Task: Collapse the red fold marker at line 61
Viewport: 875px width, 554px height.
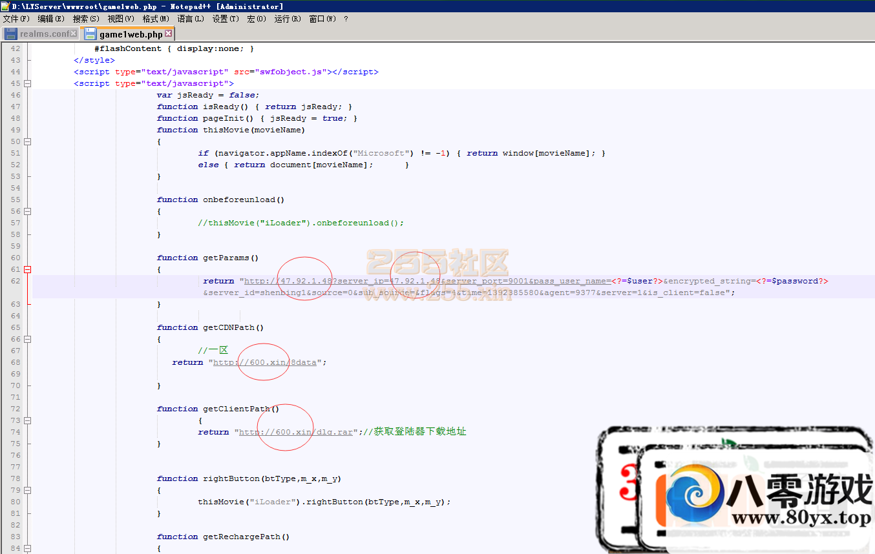Action: pos(28,269)
